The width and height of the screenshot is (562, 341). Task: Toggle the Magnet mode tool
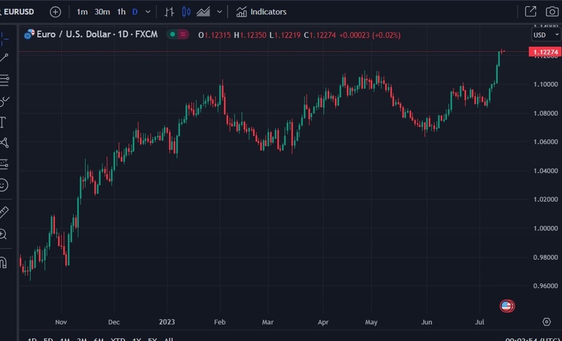click(3, 262)
